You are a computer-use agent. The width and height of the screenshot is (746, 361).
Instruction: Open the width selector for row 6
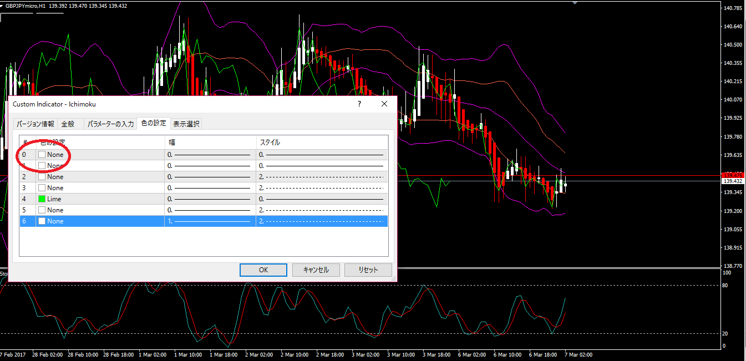pos(210,221)
